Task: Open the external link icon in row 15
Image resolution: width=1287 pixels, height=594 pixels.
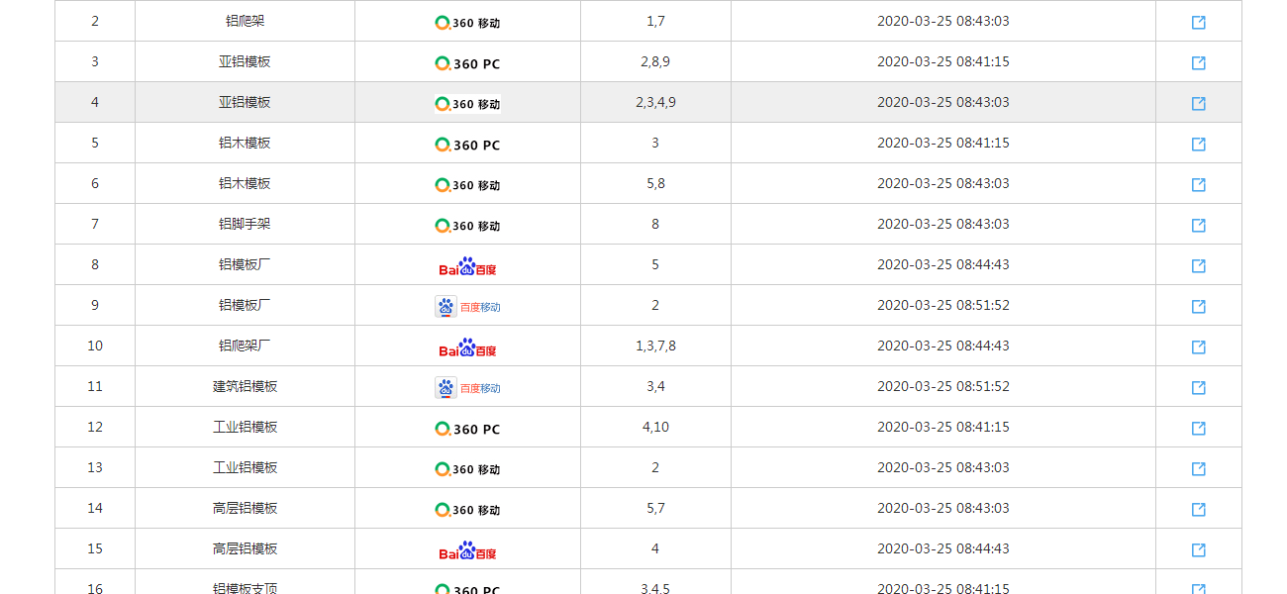Action: 1198,549
